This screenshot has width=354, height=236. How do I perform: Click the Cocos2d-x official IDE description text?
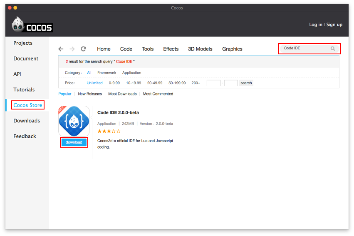[135, 144]
